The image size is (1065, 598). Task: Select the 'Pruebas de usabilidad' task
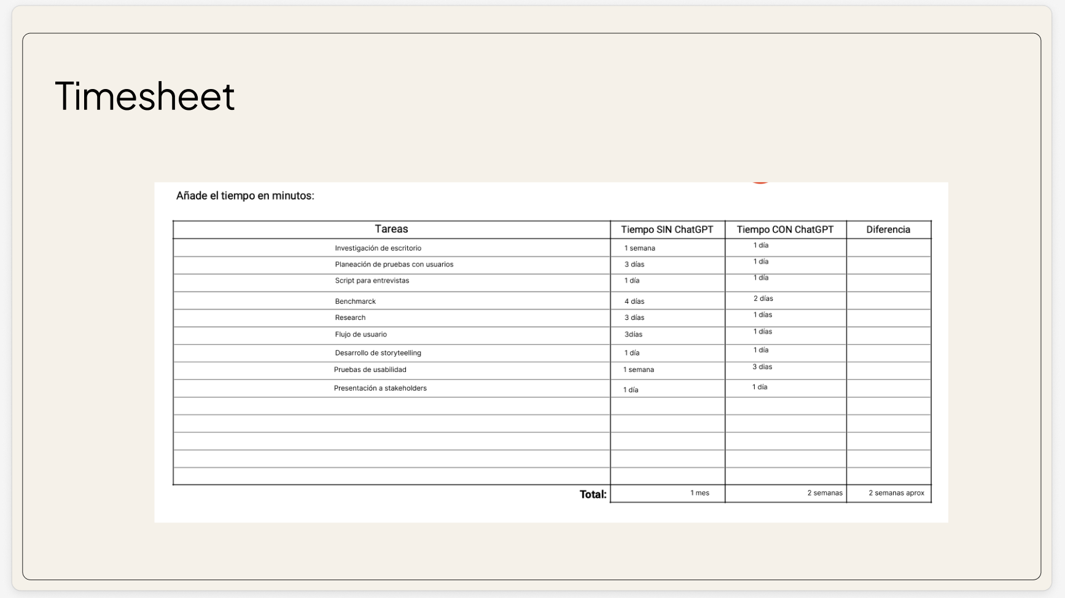pyautogui.click(x=370, y=370)
